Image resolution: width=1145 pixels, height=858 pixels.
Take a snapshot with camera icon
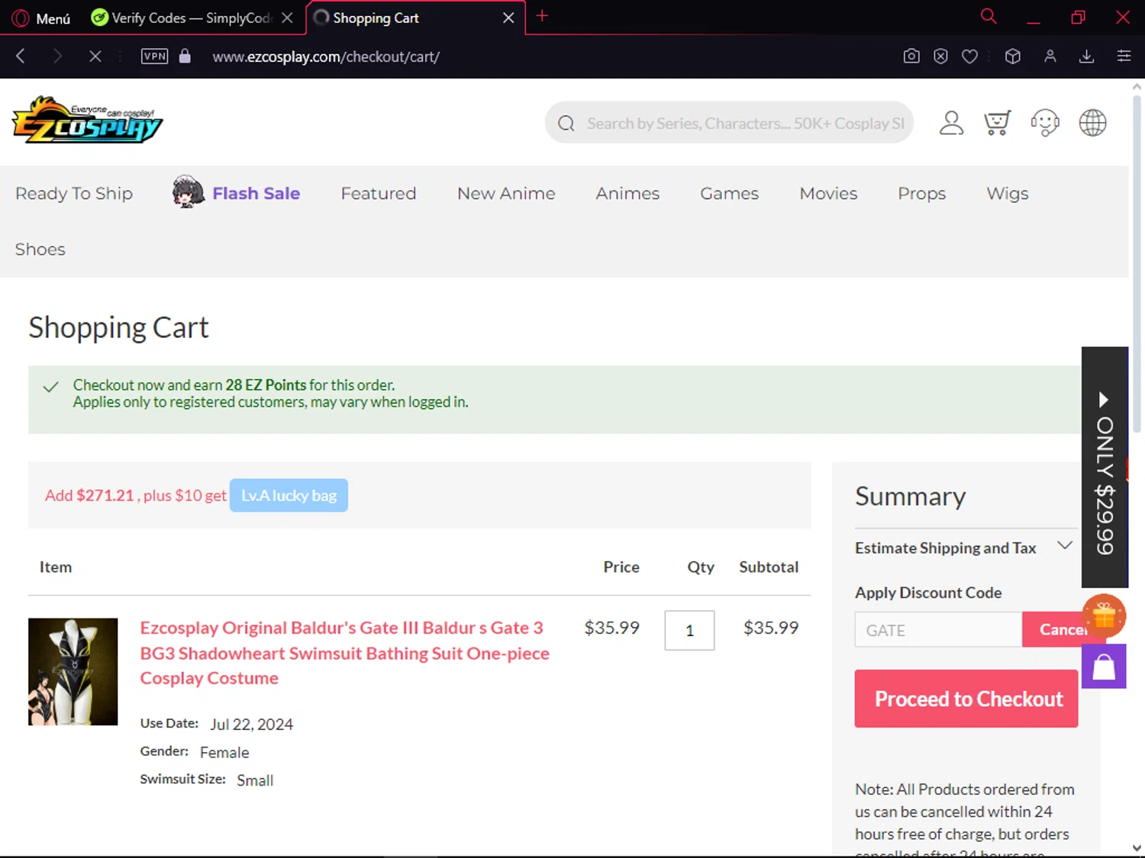click(x=911, y=56)
